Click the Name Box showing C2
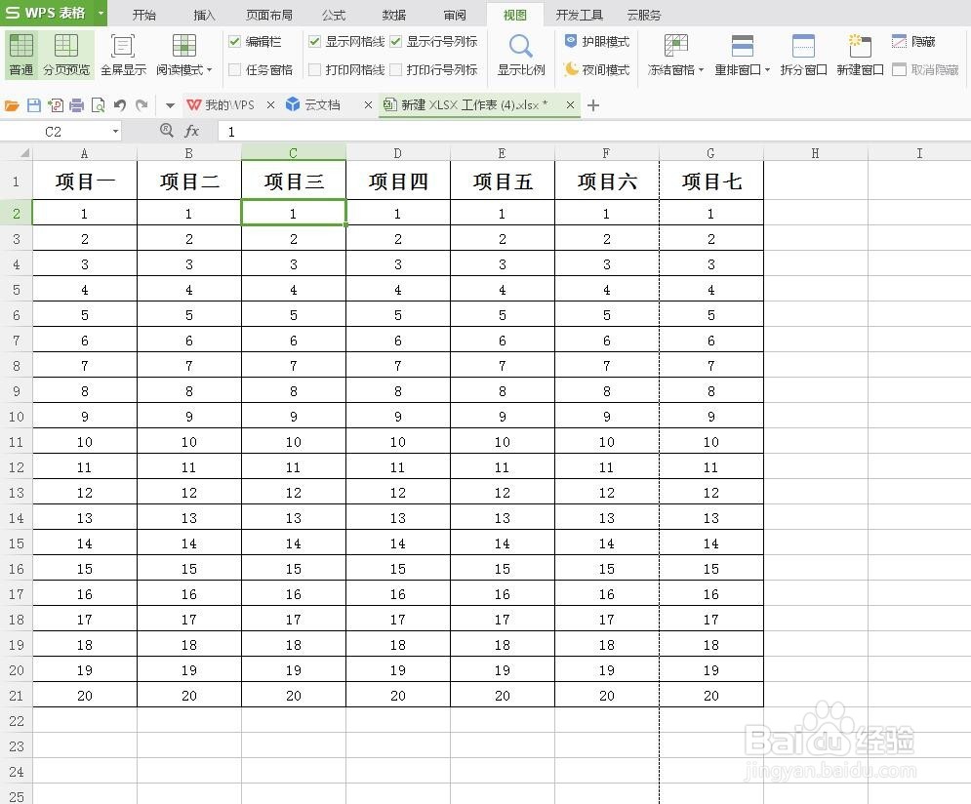This screenshot has width=971, height=804. (54, 131)
